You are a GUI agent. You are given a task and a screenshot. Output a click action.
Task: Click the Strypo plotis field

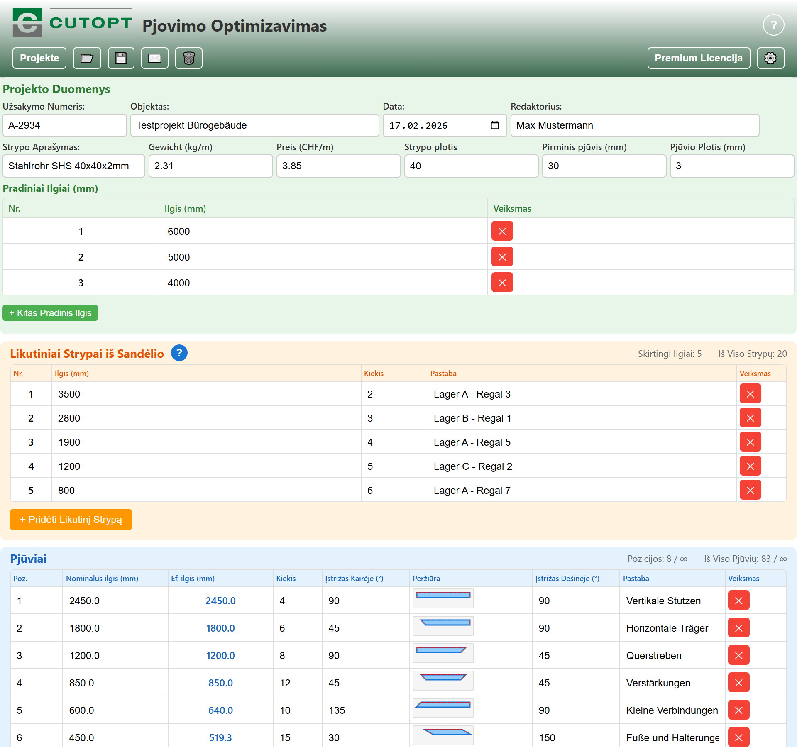point(472,166)
